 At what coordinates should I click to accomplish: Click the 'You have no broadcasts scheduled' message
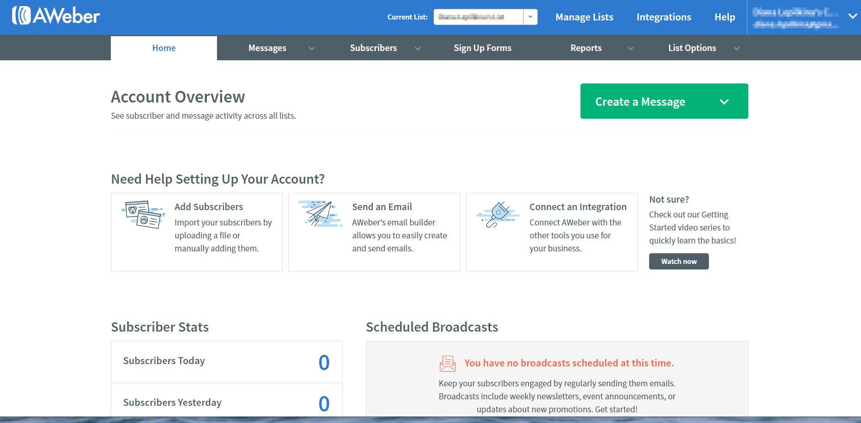[x=569, y=363]
